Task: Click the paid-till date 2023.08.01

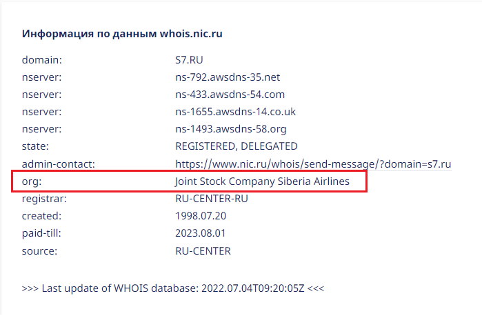Action: point(201,233)
